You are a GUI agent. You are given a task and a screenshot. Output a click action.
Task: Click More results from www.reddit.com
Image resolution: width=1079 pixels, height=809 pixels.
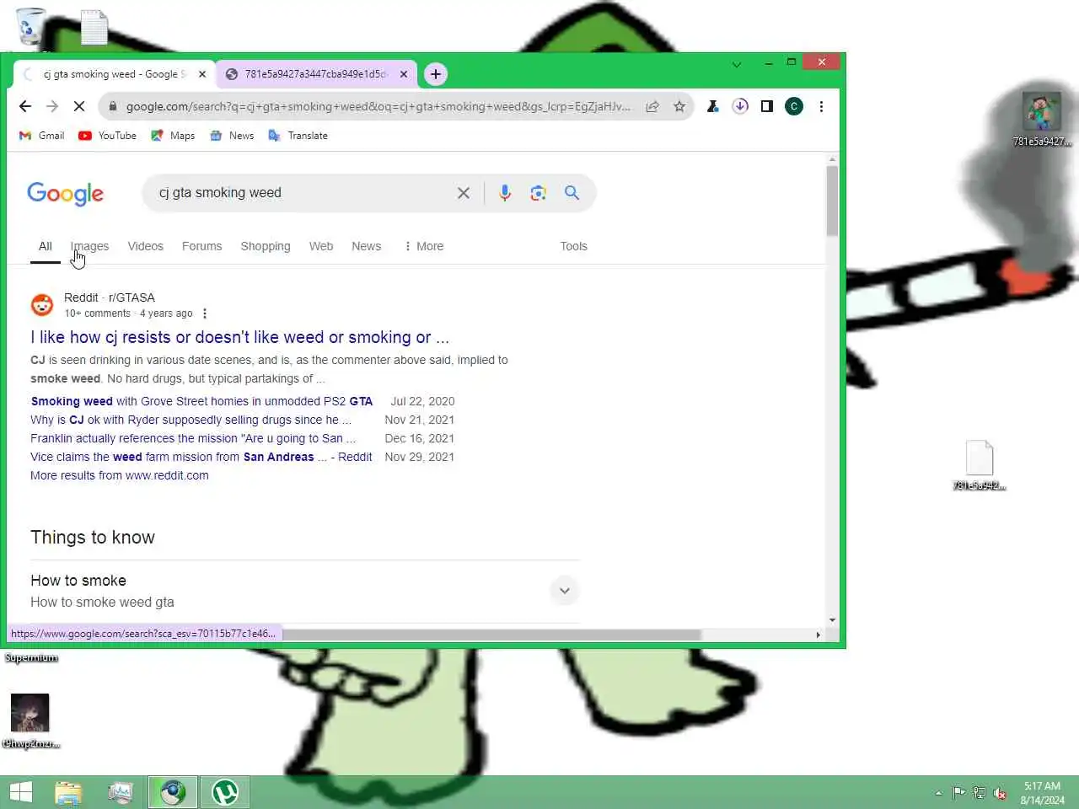pos(120,475)
